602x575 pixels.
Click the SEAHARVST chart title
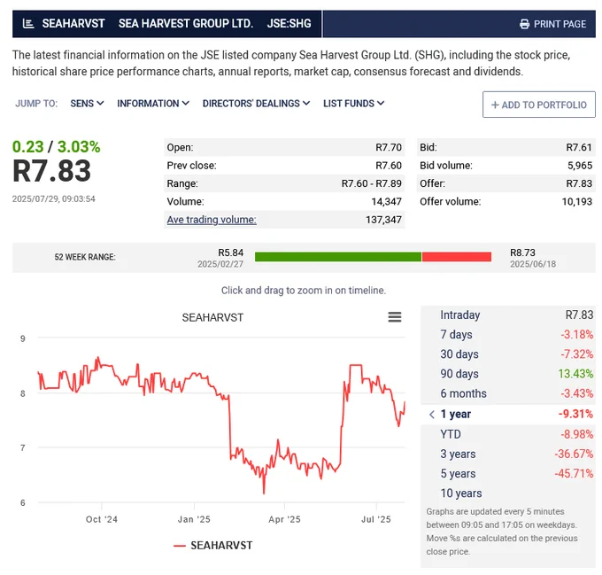click(212, 318)
